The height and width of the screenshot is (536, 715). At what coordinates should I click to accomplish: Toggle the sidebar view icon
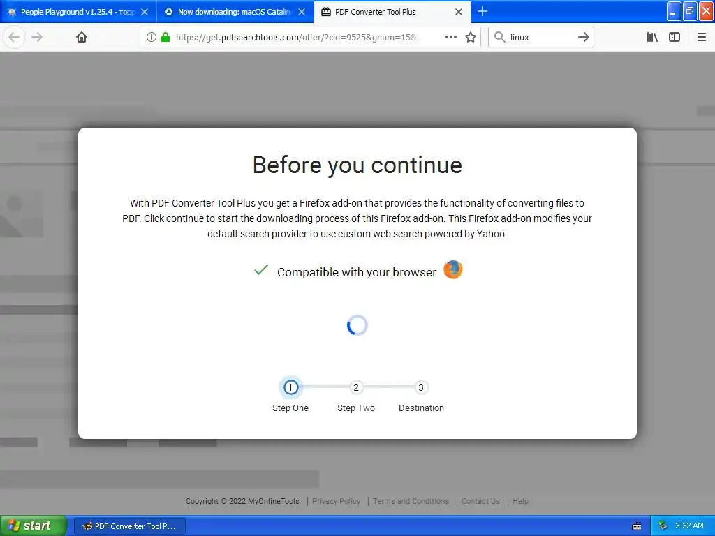(675, 37)
